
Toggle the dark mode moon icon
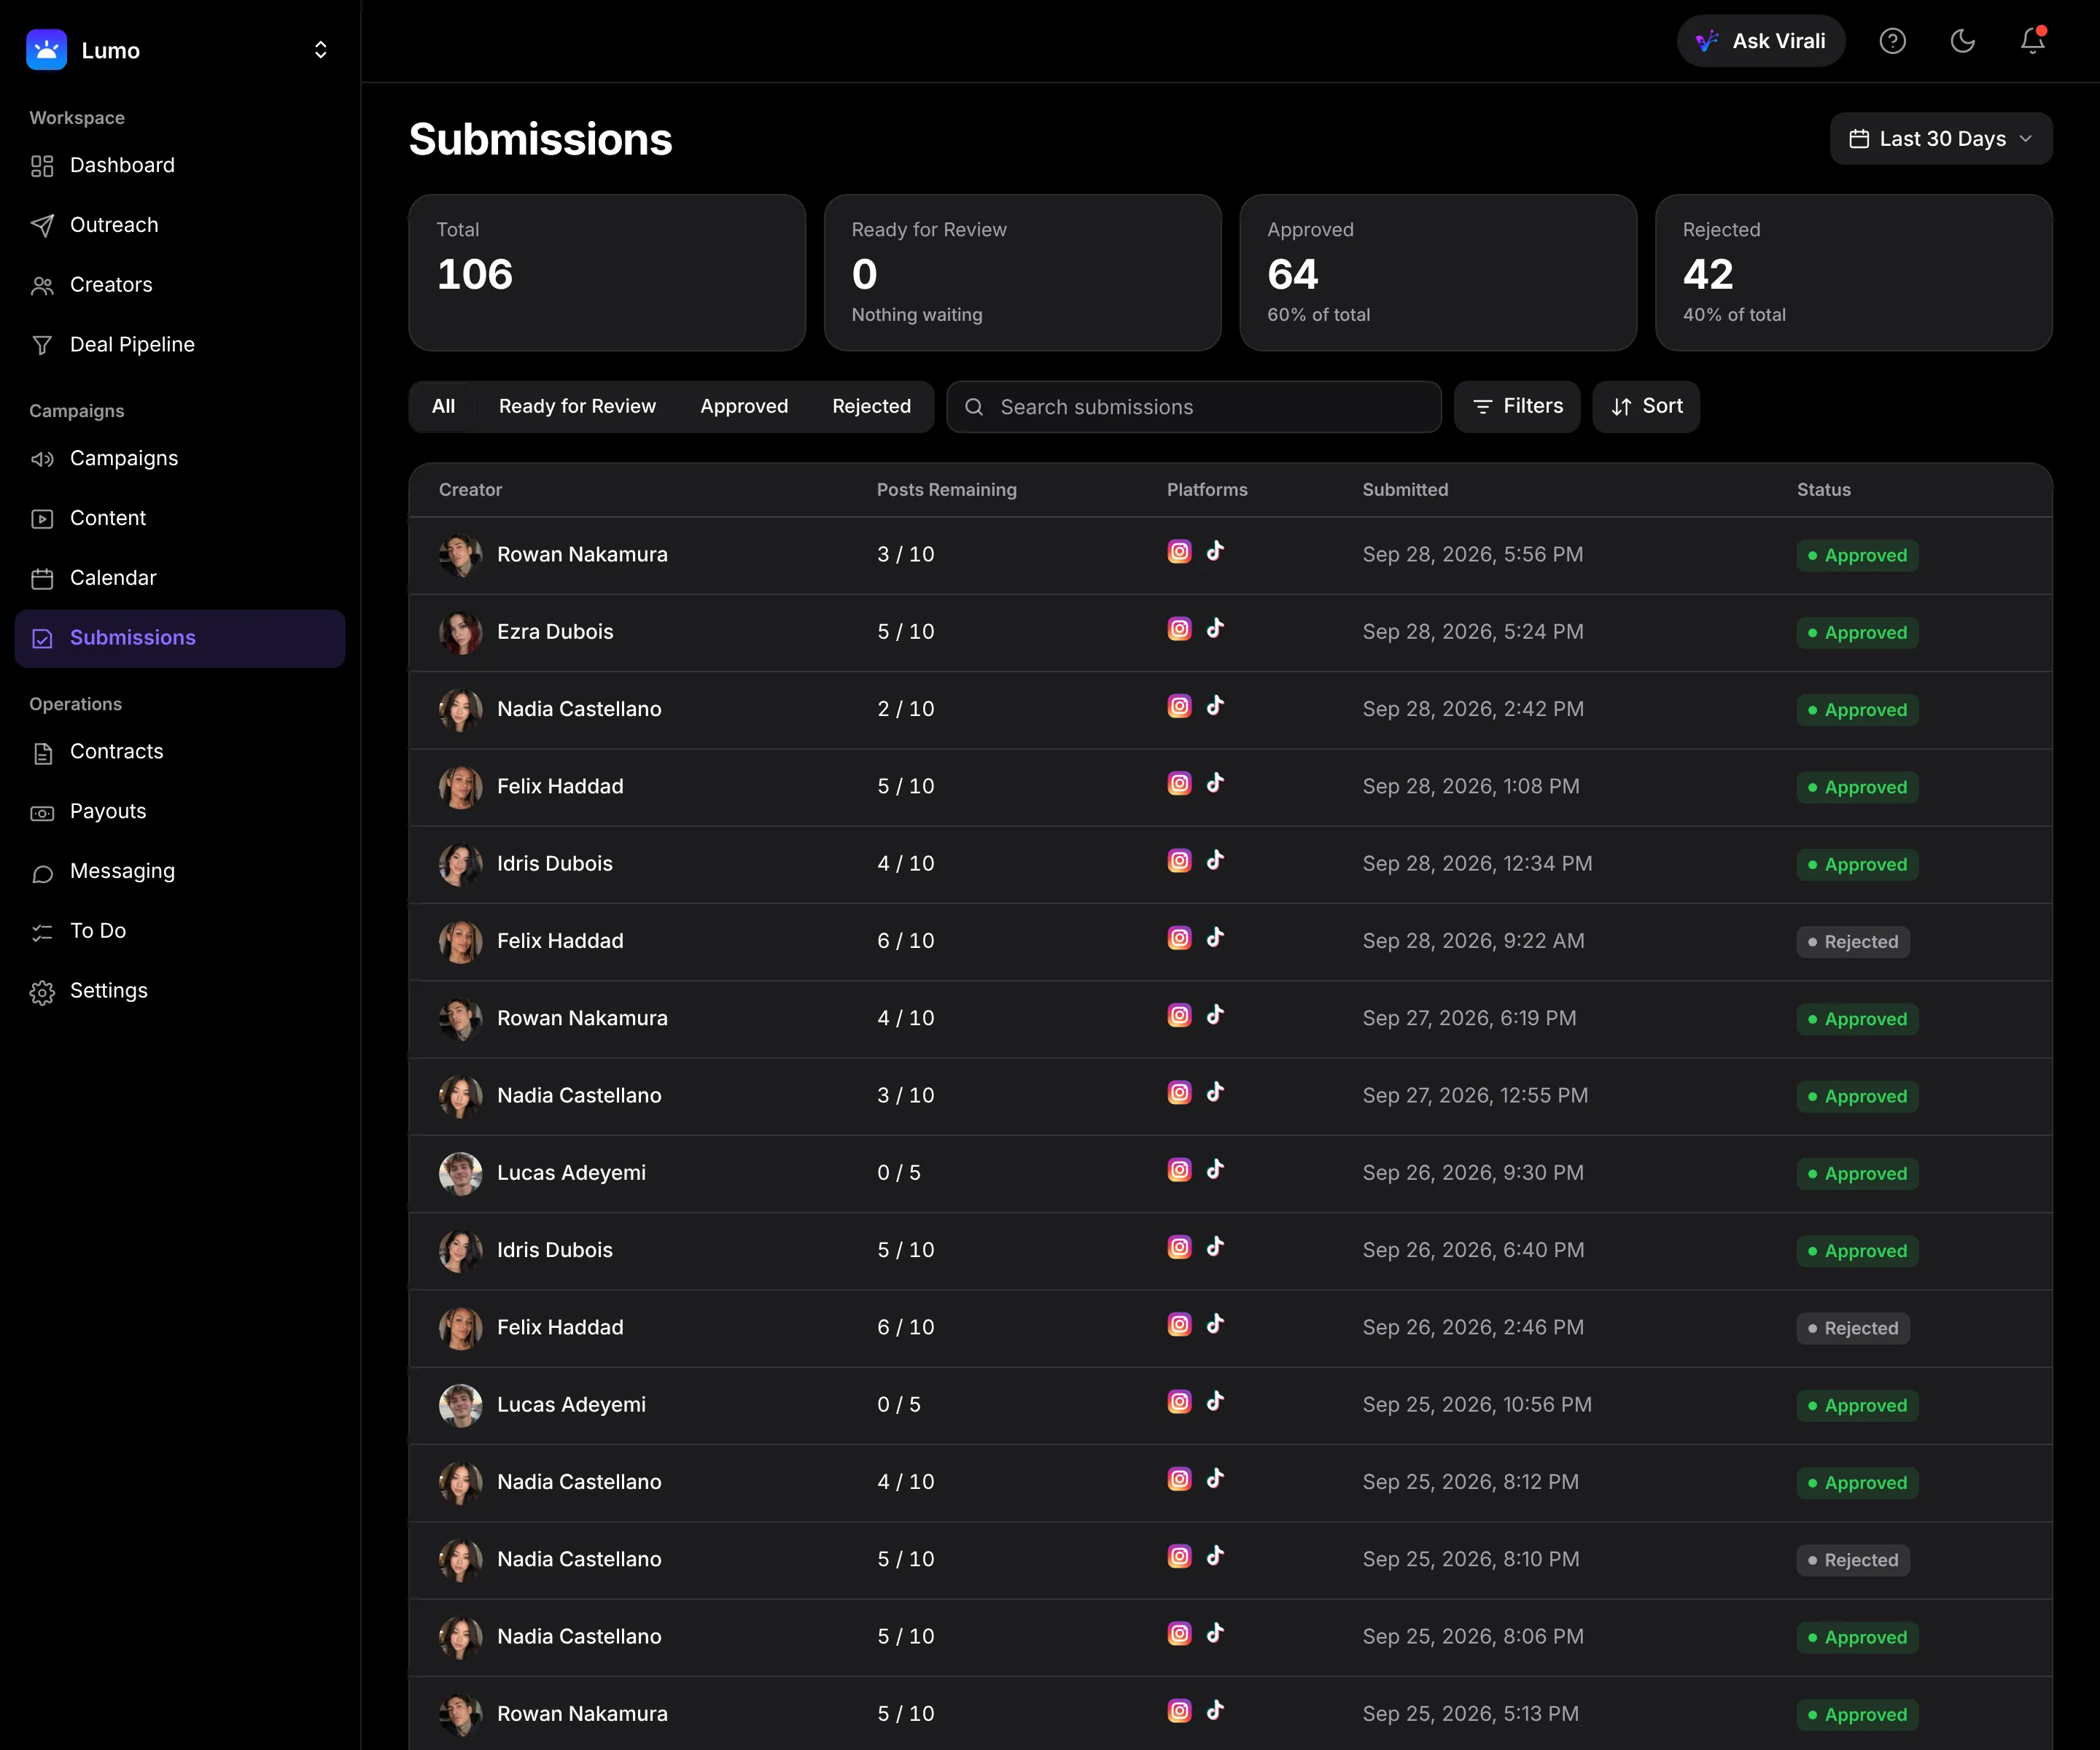point(1963,41)
